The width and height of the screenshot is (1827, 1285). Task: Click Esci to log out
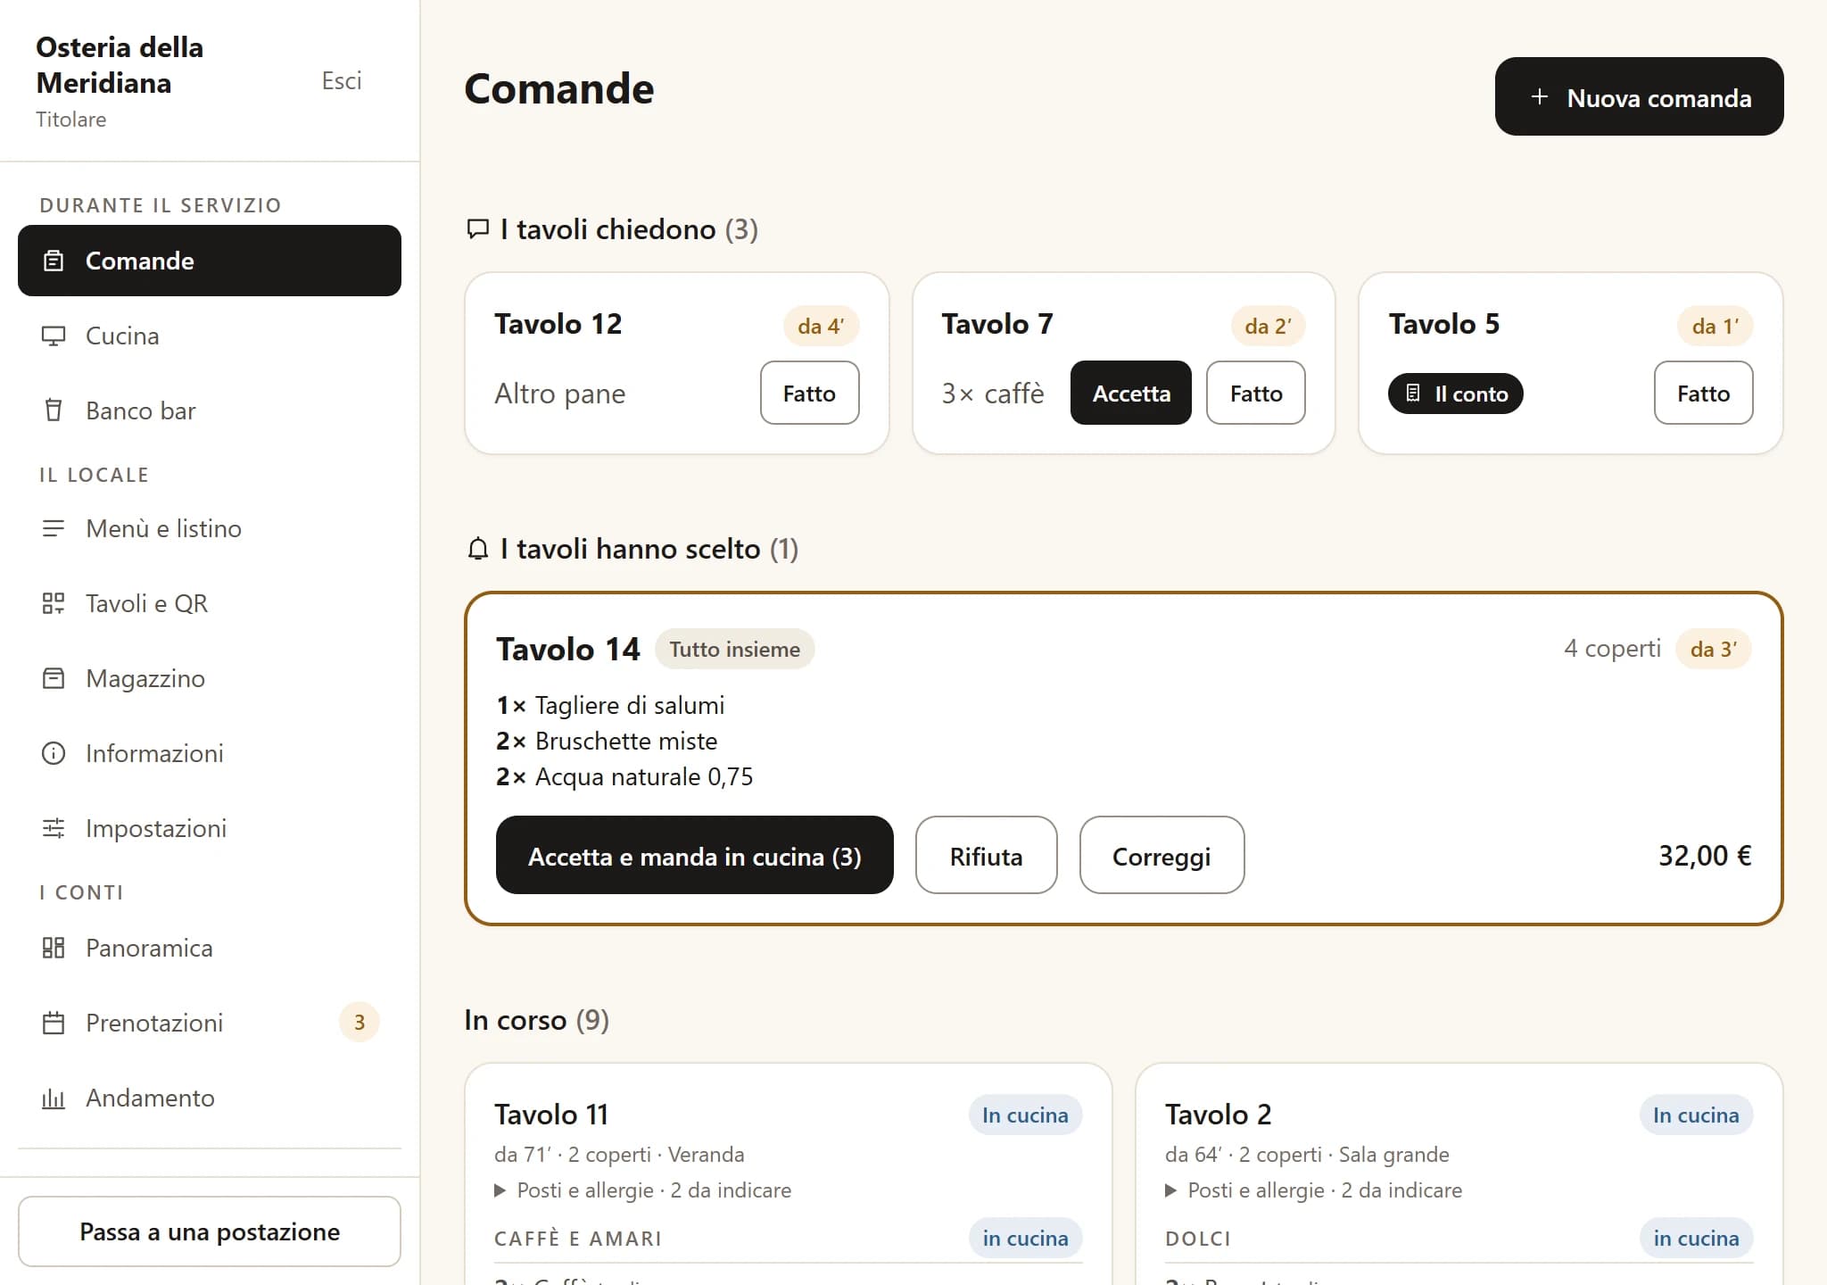coord(342,81)
